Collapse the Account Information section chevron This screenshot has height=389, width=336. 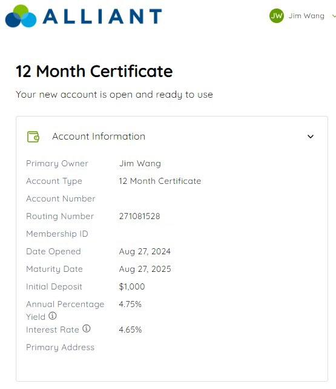(x=310, y=137)
